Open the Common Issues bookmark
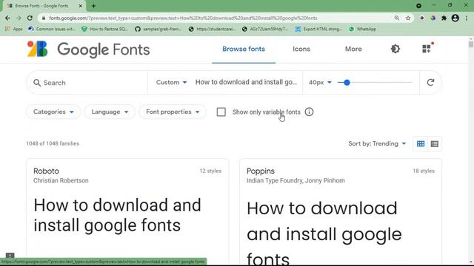The width and height of the screenshot is (474, 266). 51,29
